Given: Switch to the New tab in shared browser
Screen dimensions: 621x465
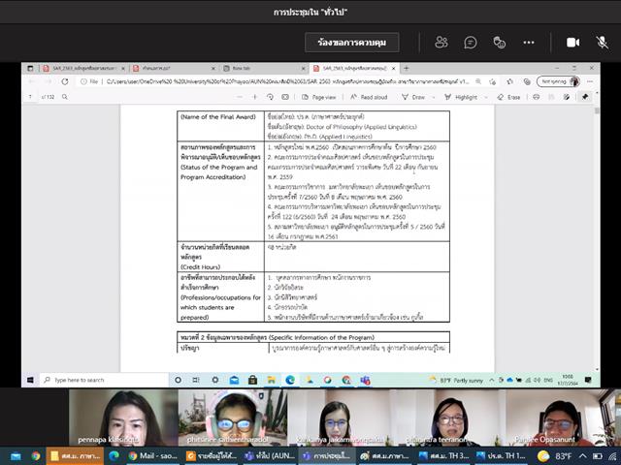Looking at the screenshot, I should 263,69.
